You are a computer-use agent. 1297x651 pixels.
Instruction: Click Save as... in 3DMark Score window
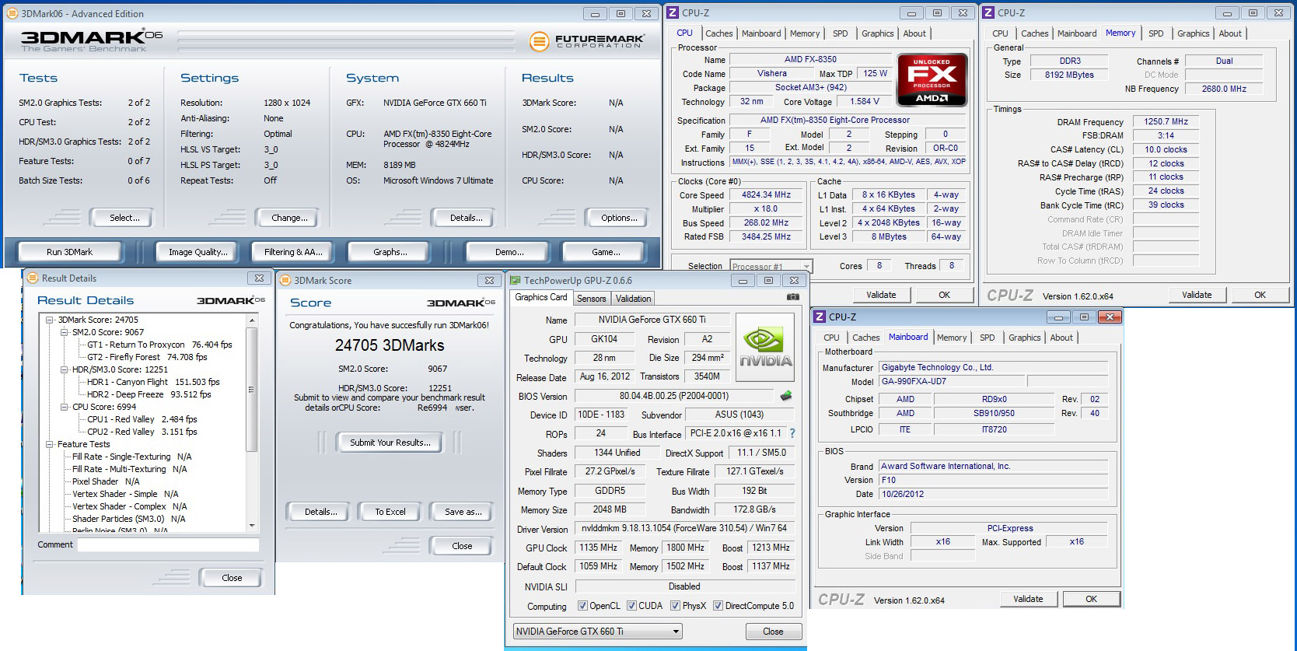coord(463,512)
